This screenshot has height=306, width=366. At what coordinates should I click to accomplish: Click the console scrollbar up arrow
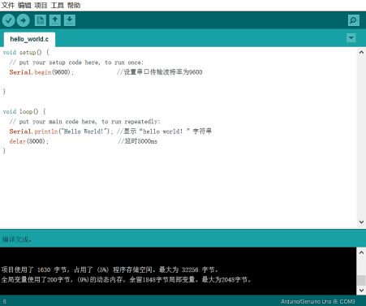click(x=361, y=252)
